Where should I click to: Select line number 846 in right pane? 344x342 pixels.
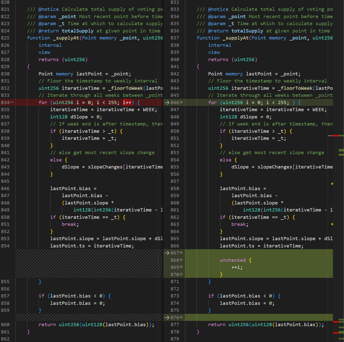(x=175, y=102)
